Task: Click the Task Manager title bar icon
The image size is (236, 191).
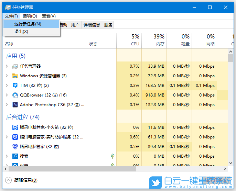Action: coord(8,7)
